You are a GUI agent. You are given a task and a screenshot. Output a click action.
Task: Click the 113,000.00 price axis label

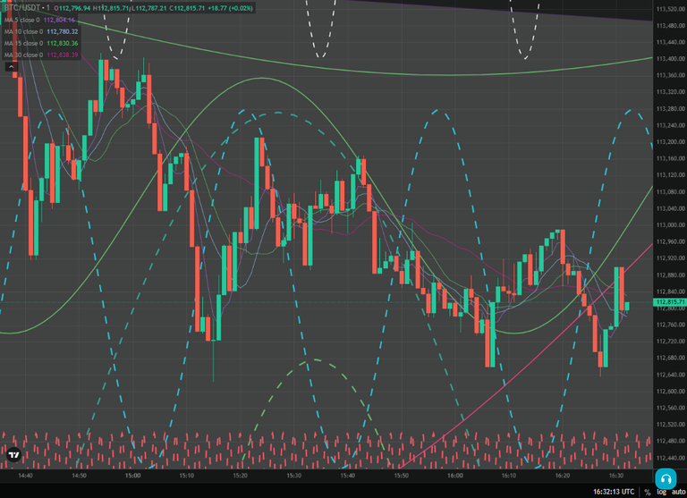tap(670, 225)
